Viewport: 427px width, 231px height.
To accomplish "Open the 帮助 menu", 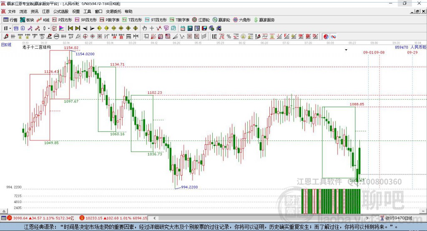I will [x=128, y=11].
